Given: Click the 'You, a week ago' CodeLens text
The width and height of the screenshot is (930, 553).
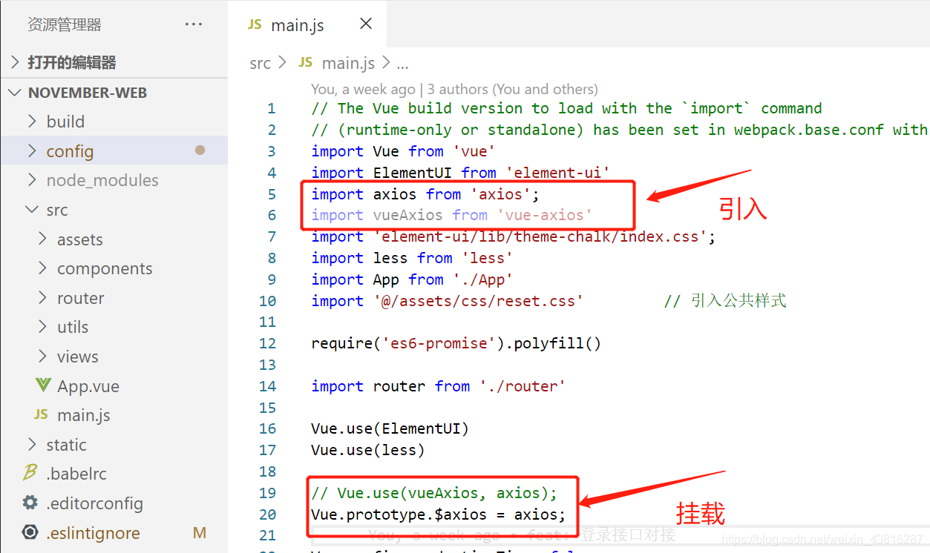Looking at the screenshot, I should pyautogui.click(x=363, y=89).
